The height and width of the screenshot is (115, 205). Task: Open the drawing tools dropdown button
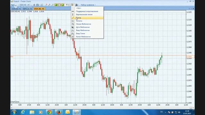click(73, 5)
